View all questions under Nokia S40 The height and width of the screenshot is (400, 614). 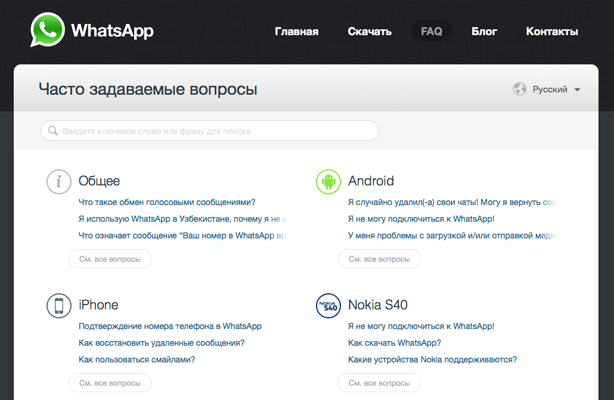[380, 383]
